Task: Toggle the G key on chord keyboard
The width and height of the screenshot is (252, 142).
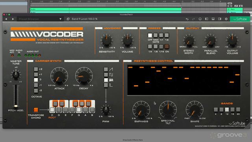Action: pos(79,110)
